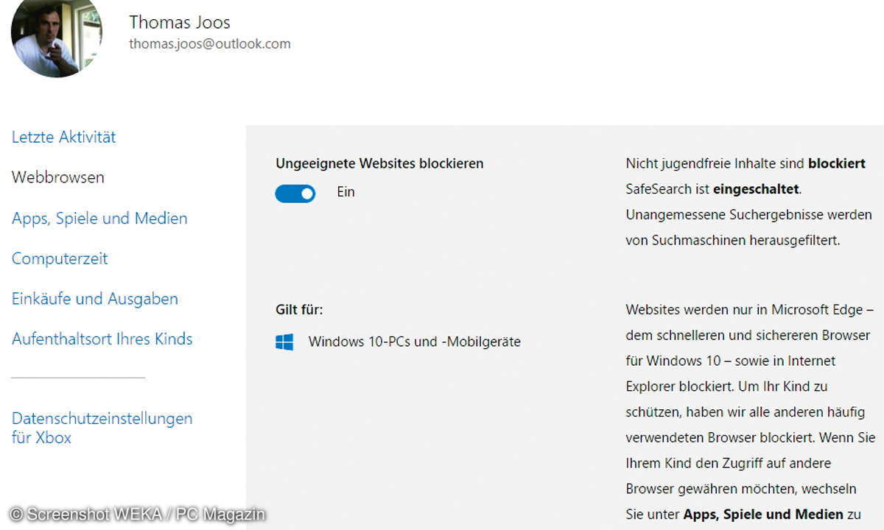Select Webbrowsen in the sidebar
Image resolution: width=884 pixels, height=530 pixels.
(x=58, y=177)
